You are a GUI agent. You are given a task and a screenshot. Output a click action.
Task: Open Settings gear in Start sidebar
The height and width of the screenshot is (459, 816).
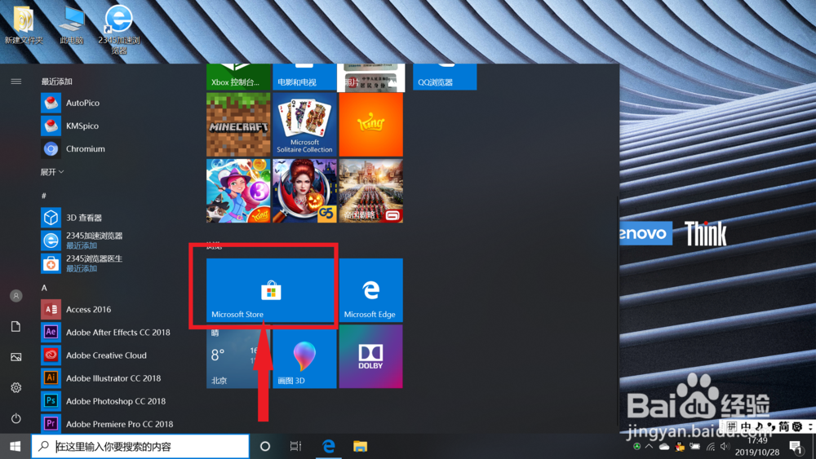(x=16, y=388)
